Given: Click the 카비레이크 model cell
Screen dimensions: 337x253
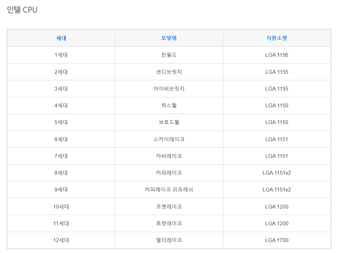Looking at the screenshot, I should click(x=169, y=156).
